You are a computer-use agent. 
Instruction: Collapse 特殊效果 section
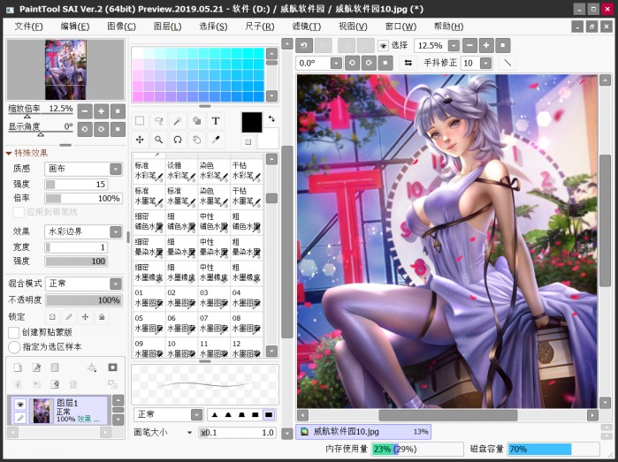pos(9,153)
